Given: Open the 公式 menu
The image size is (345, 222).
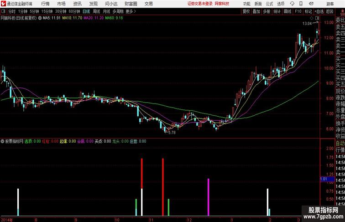Looking at the screenshot, I should pos(269,4).
